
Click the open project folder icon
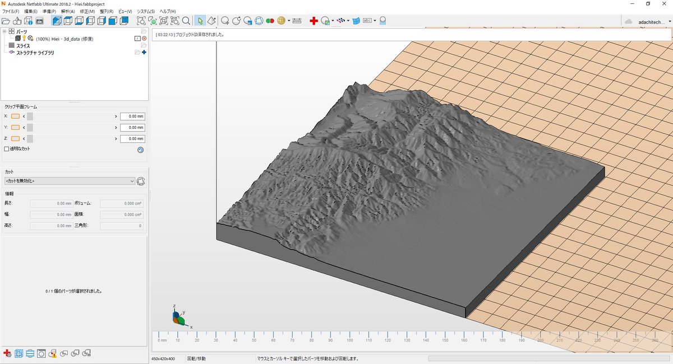[6, 21]
